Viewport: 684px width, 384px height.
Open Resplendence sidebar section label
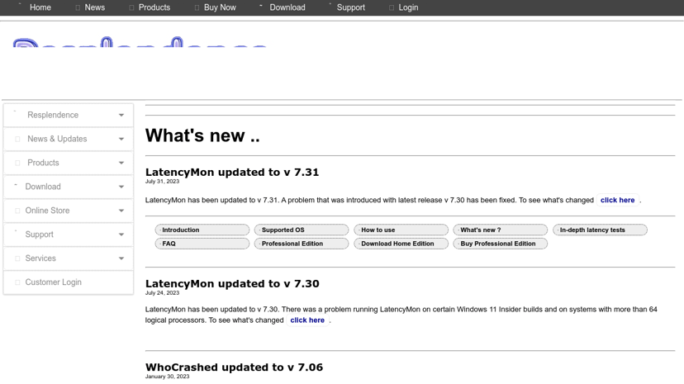(x=53, y=115)
